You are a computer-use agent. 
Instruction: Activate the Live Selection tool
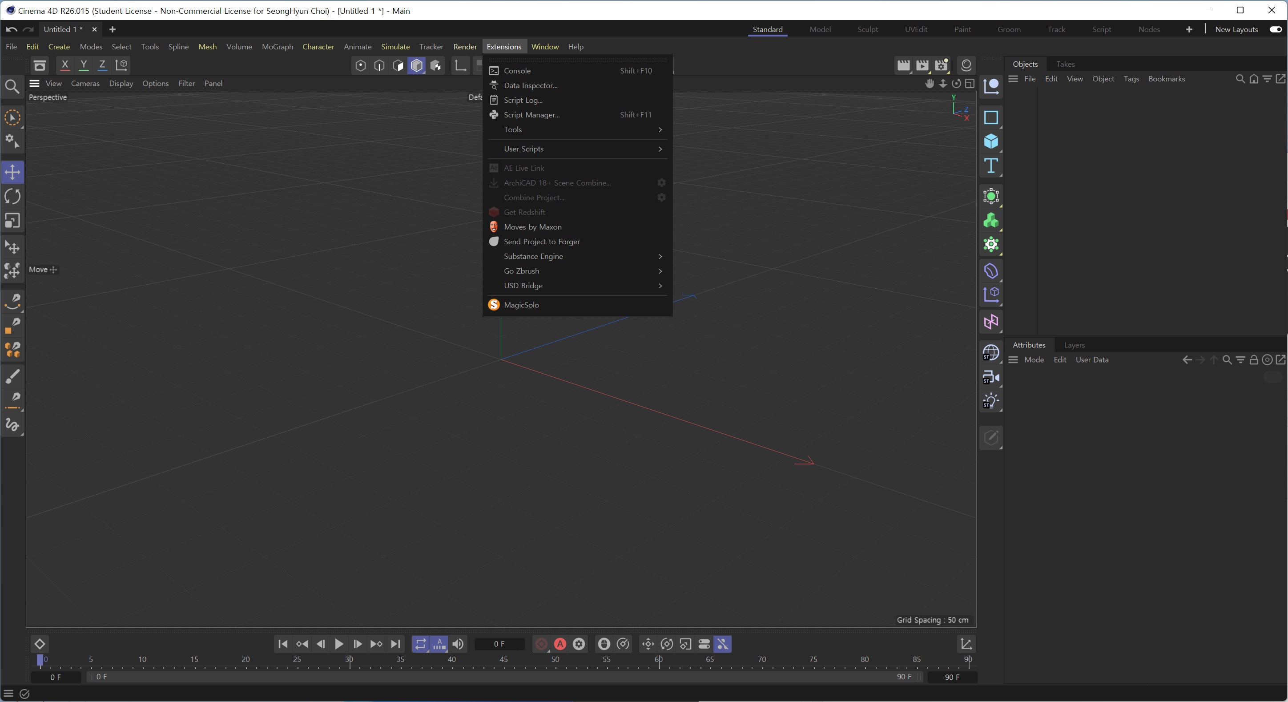click(x=12, y=118)
